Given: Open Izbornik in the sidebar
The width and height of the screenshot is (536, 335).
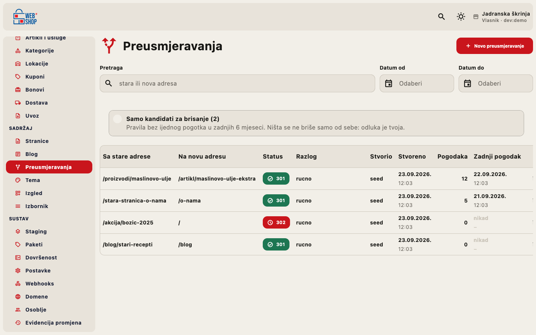Looking at the screenshot, I should coord(49,206).
